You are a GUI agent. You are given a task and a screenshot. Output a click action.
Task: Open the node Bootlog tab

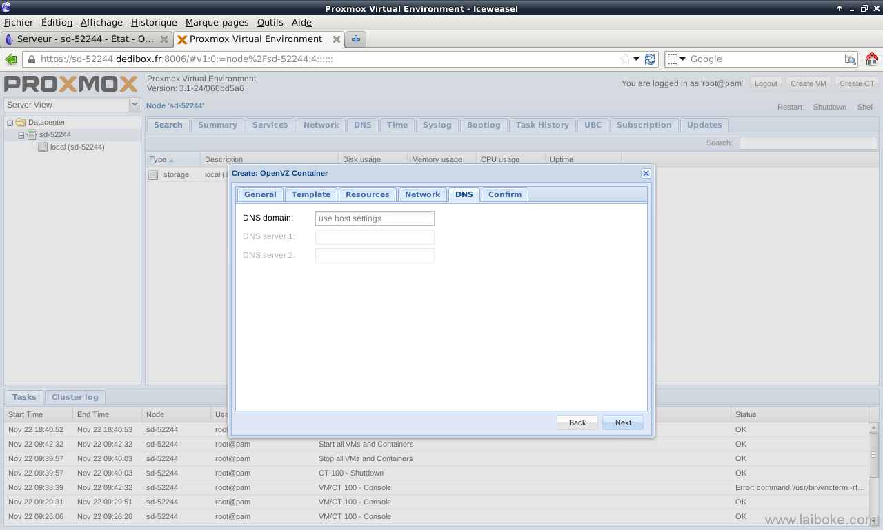484,125
